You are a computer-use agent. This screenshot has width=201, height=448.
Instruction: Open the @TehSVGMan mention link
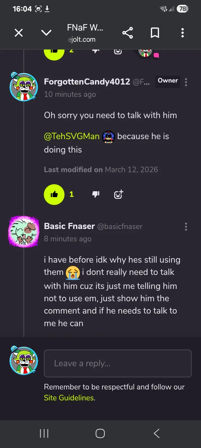click(x=72, y=136)
